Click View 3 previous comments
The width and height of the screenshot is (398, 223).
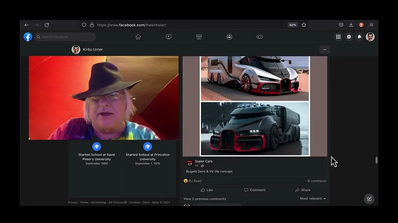click(205, 199)
